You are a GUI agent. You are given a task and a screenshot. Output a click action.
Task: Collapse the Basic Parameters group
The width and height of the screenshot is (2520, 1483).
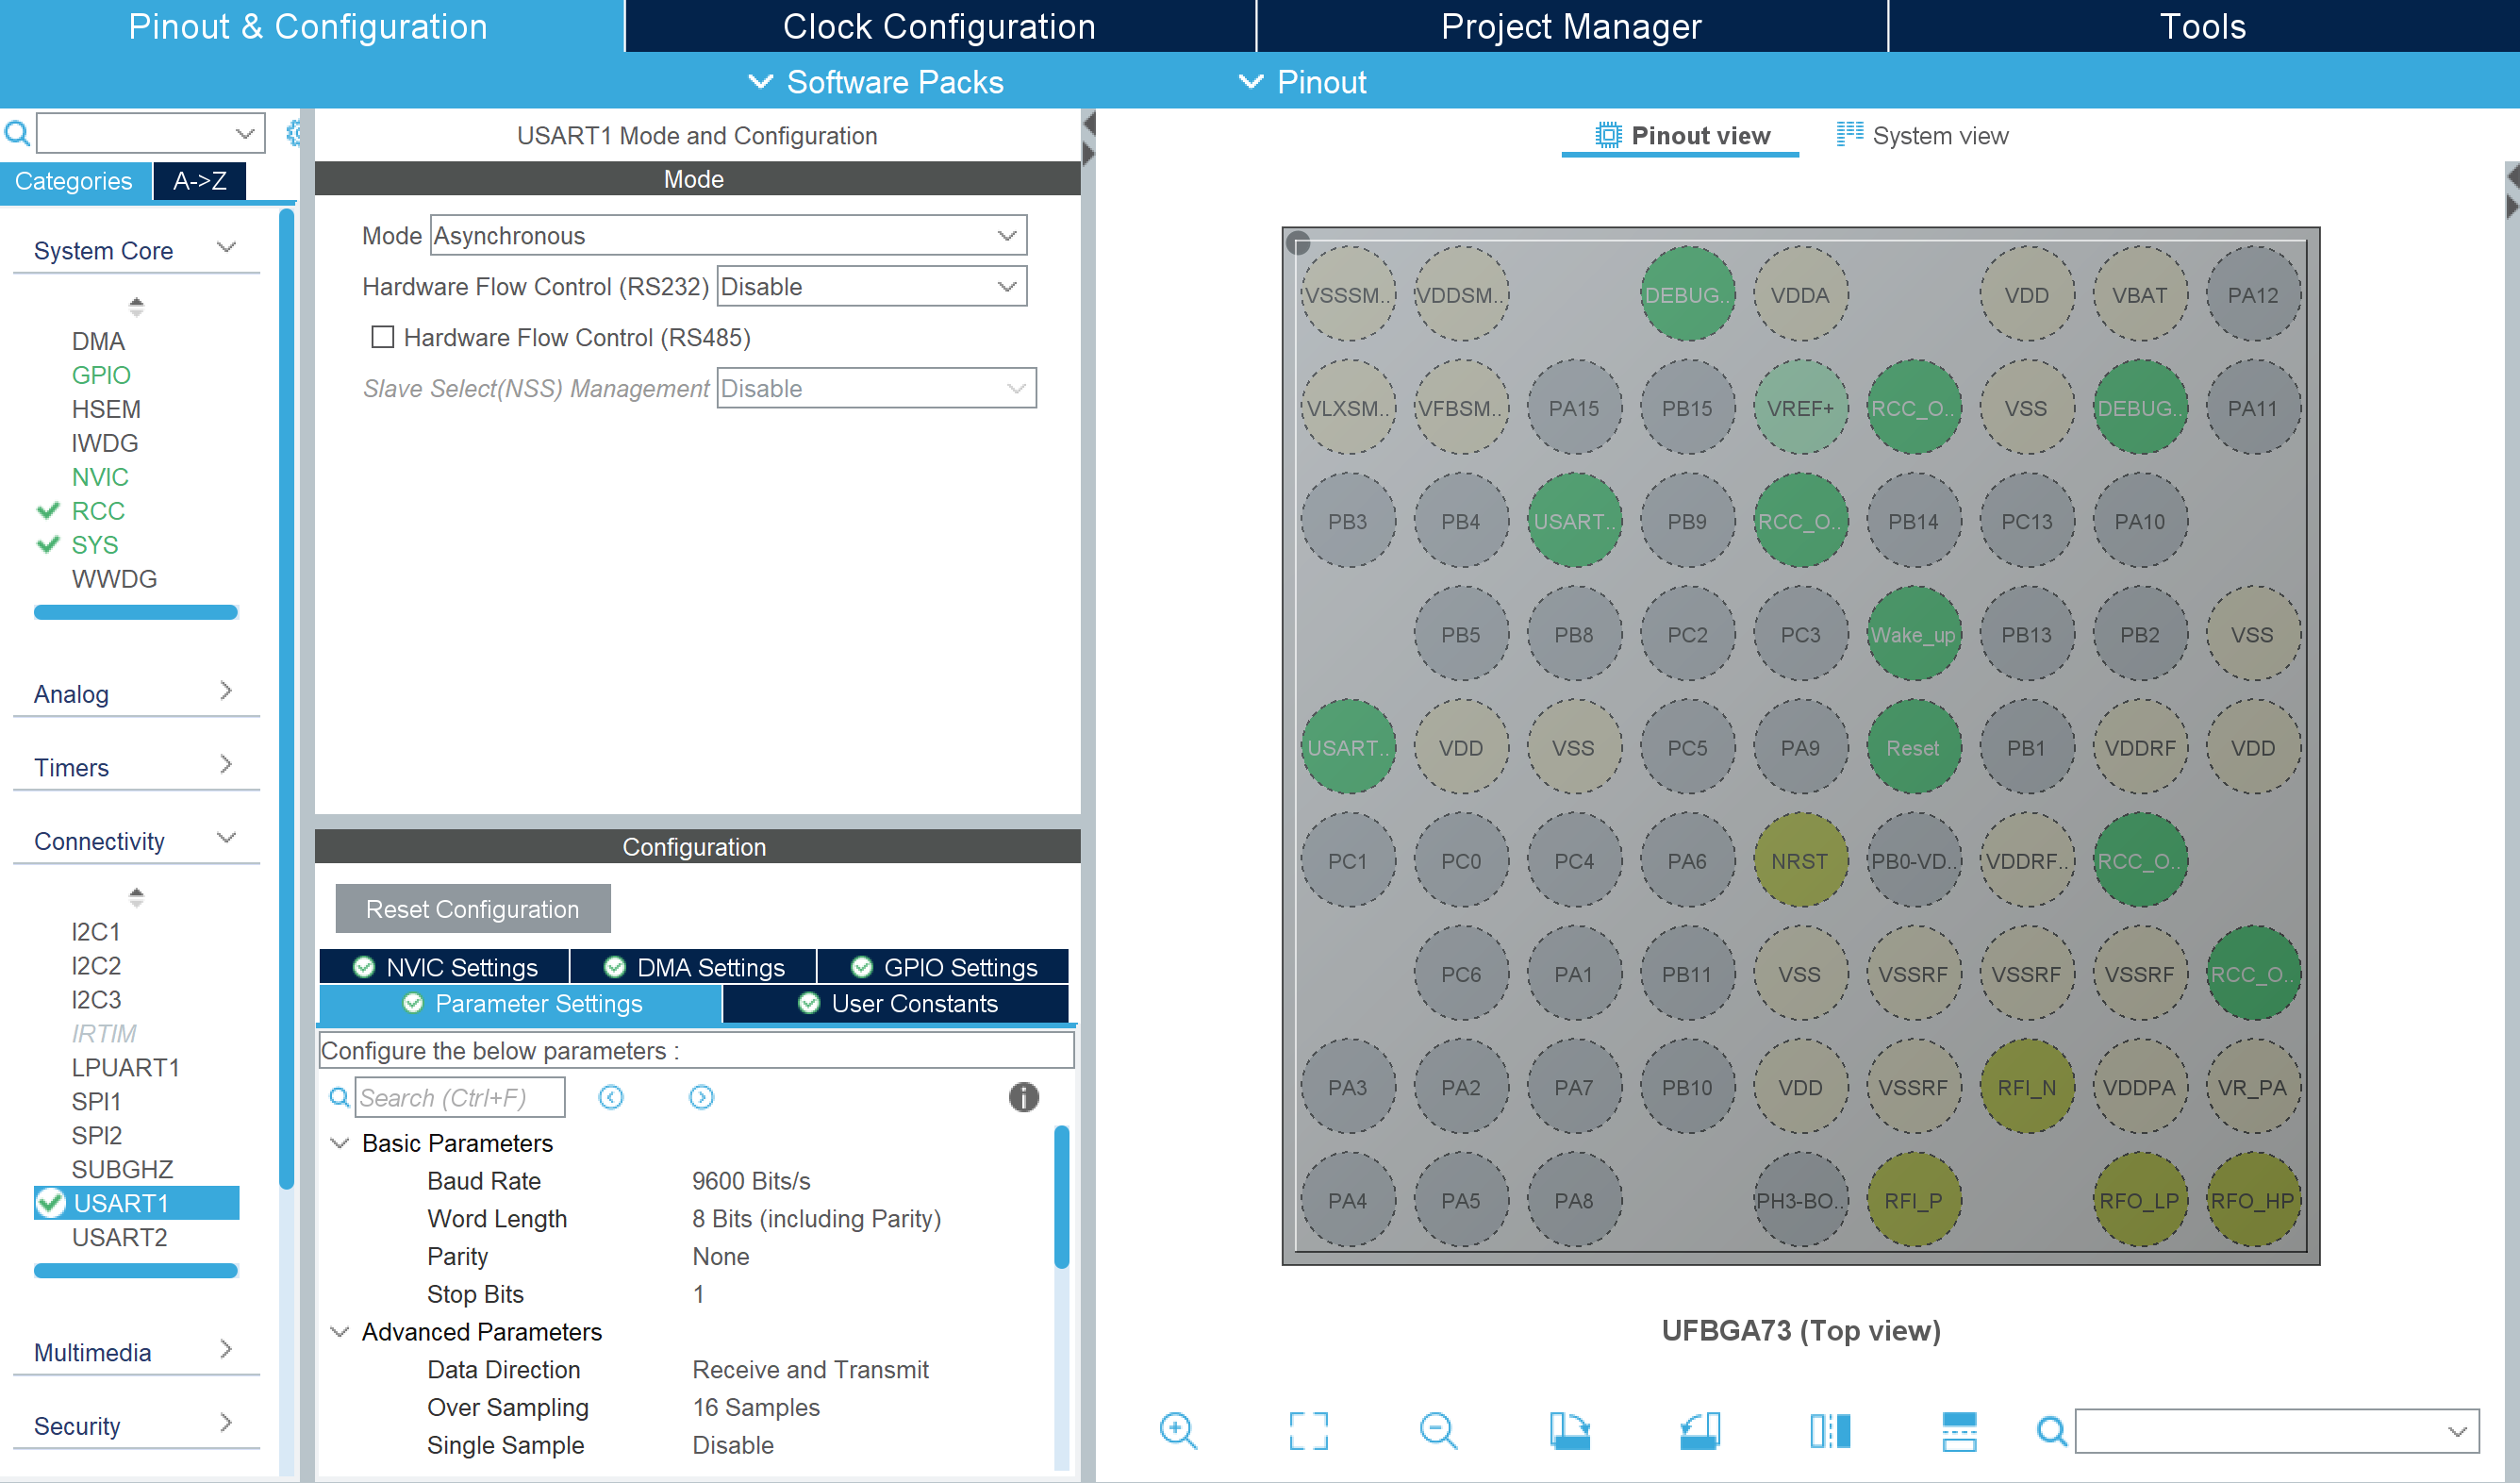coord(340,1142)
